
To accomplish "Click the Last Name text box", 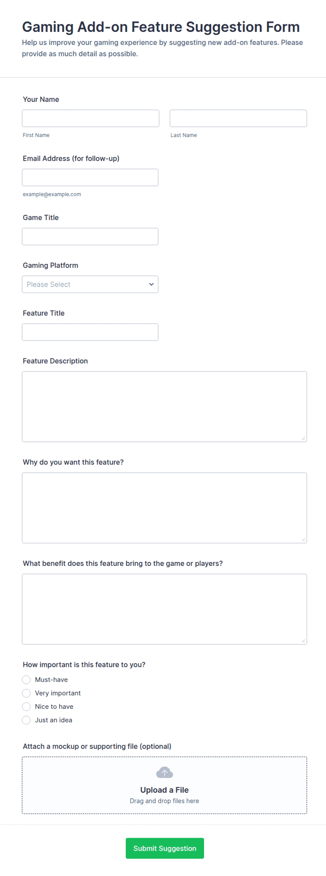I will click(x=238, y=118).
